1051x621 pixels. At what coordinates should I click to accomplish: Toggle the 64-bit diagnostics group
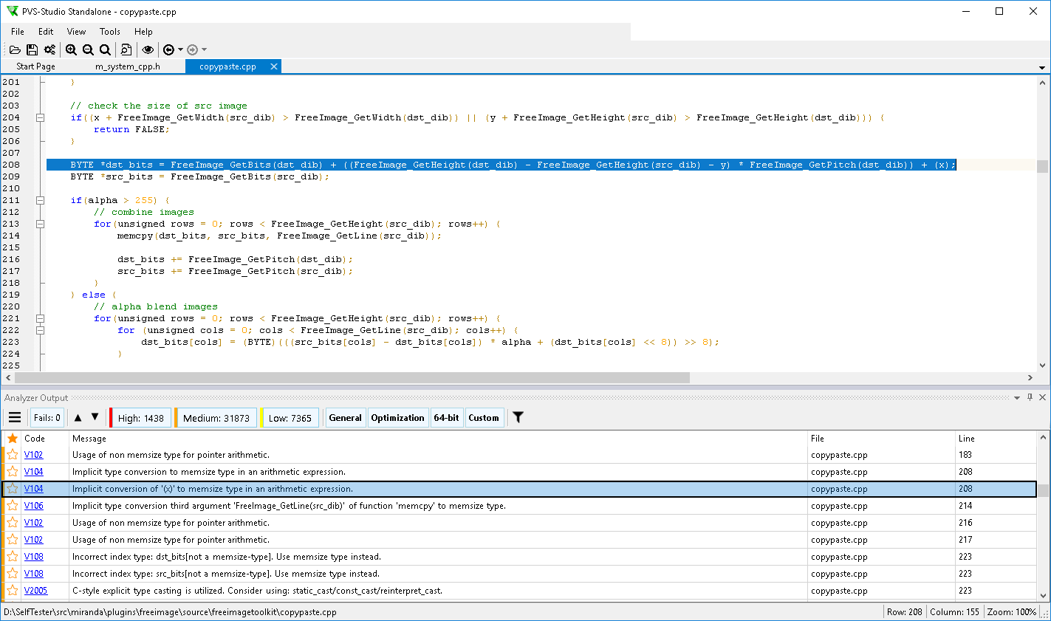point(446,418)
